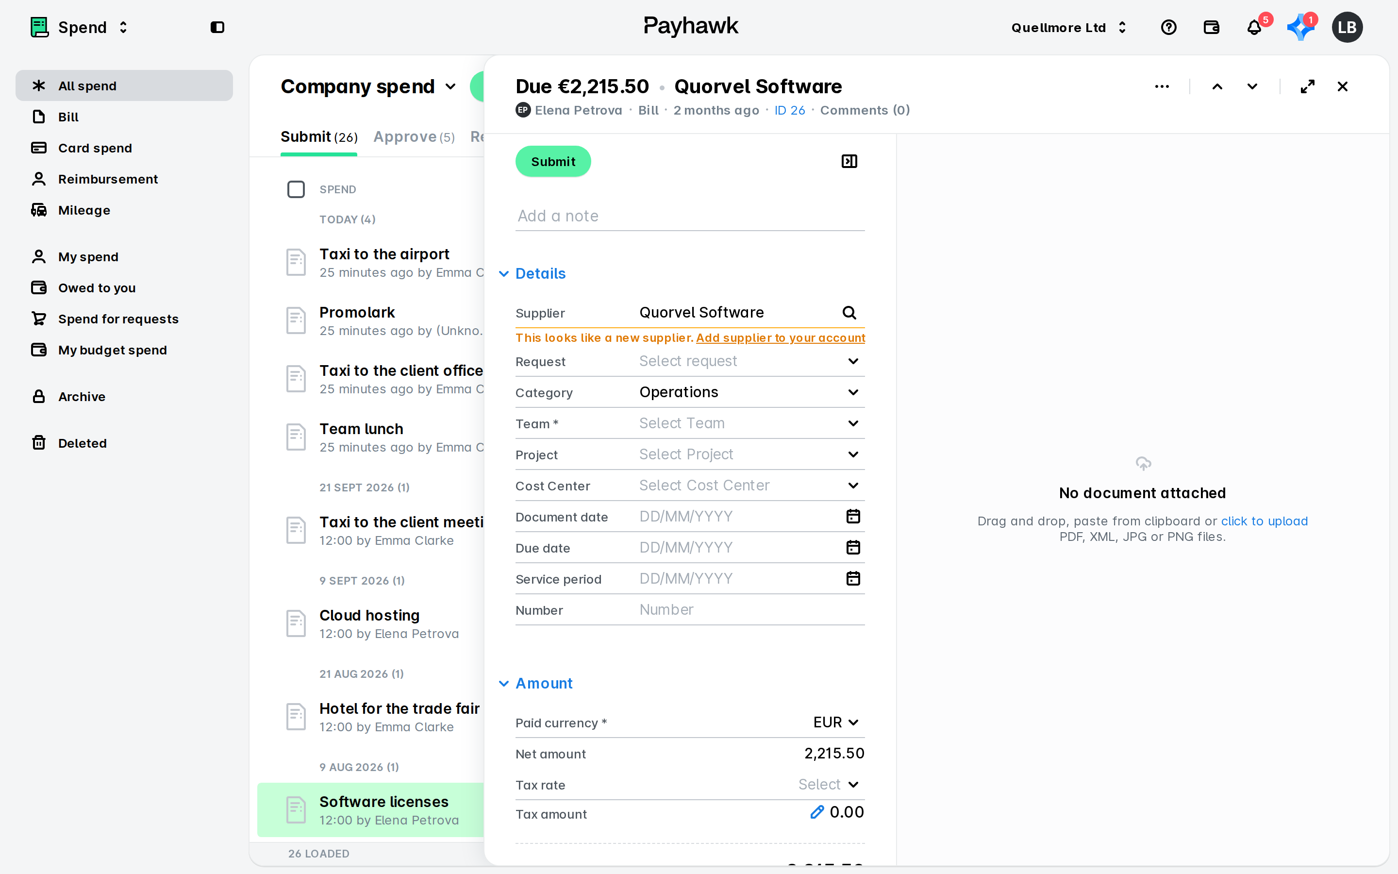
Task: Open Document date calendar picker
Action: point(853,516)
